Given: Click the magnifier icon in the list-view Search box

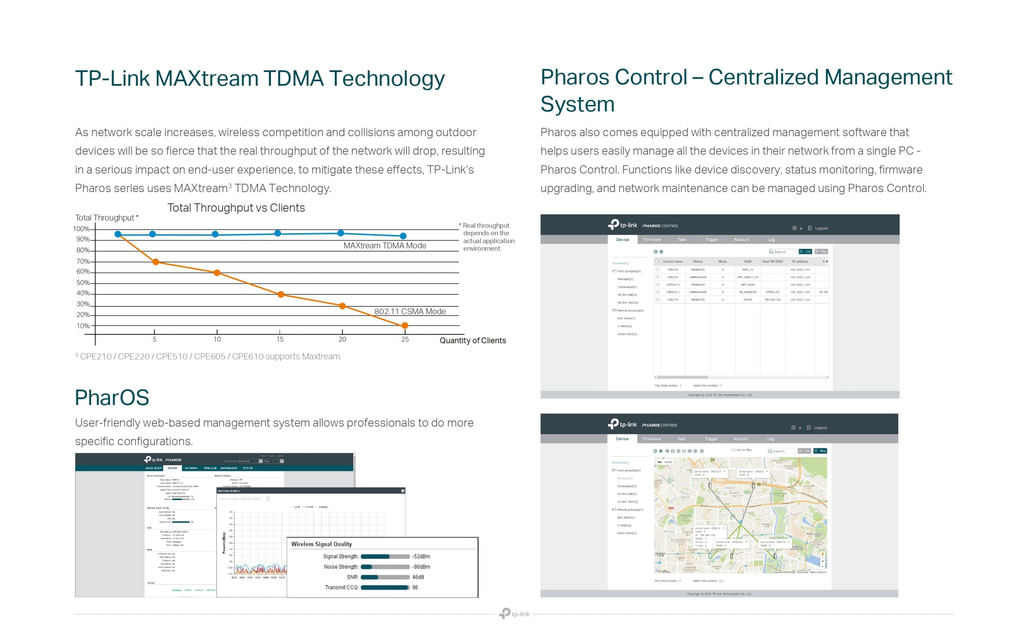Looking at the screenshot, I should pos(771,252).
